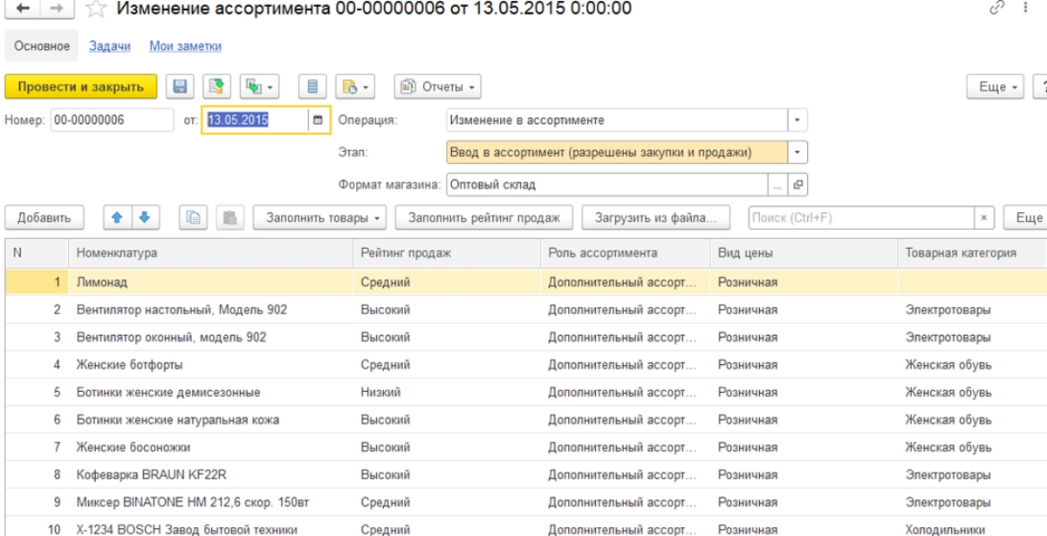Select Ботинки женские натуральная кожа row
Viewport: 1047px width, 536px height.
tap(526, 420)
